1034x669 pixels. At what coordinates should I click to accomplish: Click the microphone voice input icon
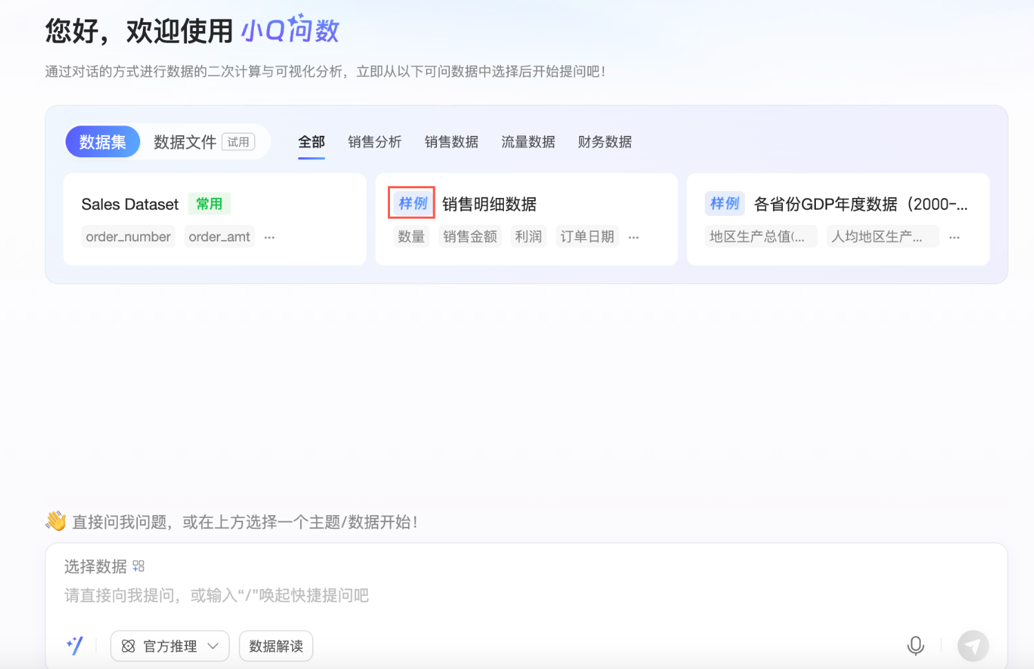click(x=915, y=646)
